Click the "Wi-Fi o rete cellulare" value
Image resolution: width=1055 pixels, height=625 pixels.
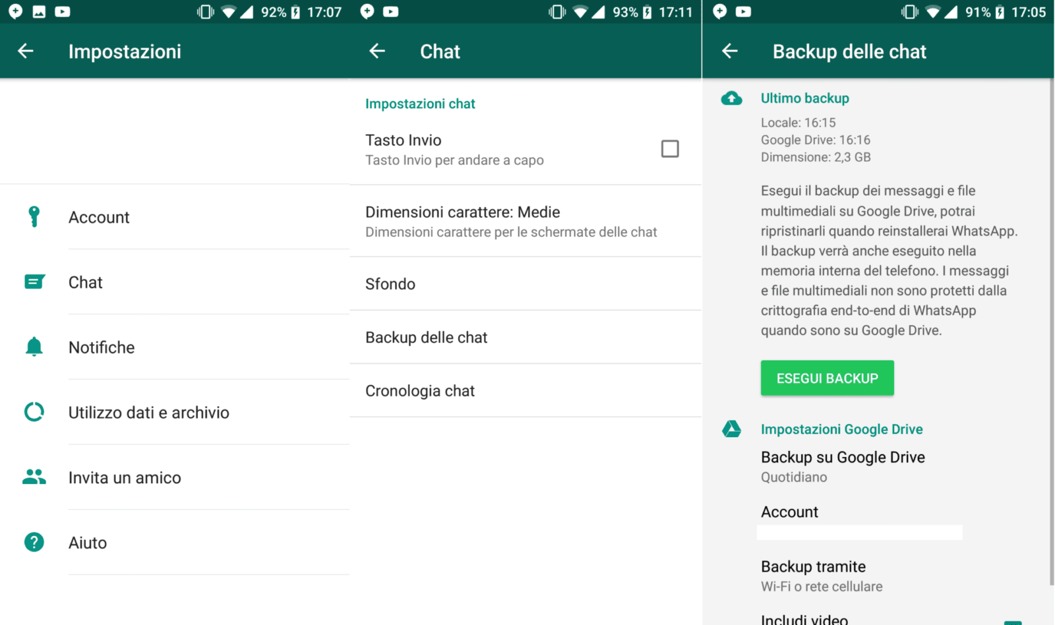pos(822,587)
